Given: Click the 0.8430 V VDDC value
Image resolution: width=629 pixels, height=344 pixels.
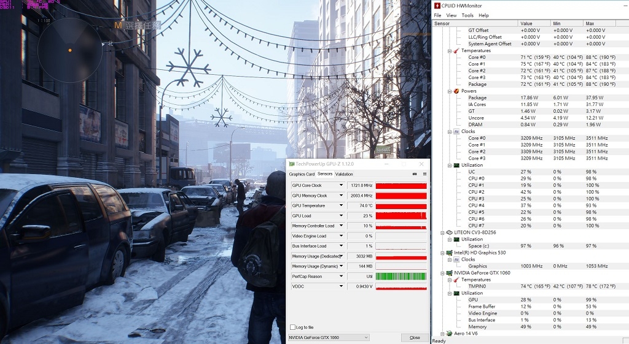Looking at the screenshot, I should (x=360, y=286).
